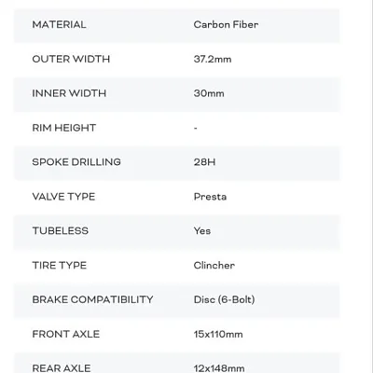Select the BRAKE COMPATIBILITY label
373x373 pixels.
tap(92, 299)
